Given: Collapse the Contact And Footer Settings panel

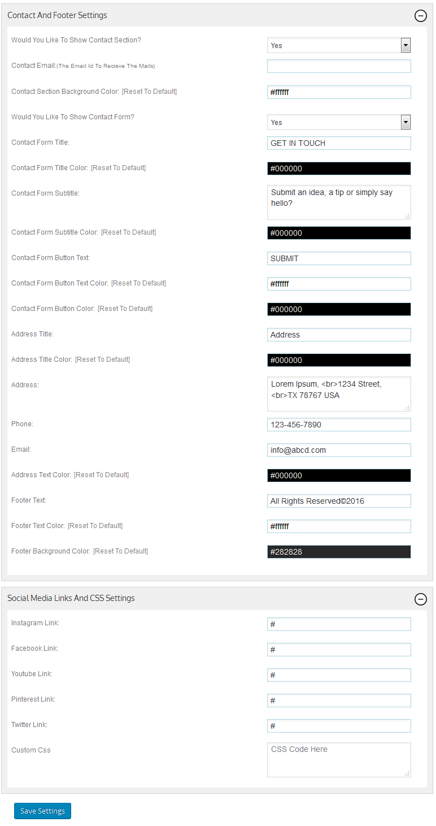Looking at the screenshot, I should (x=421, y=16).
